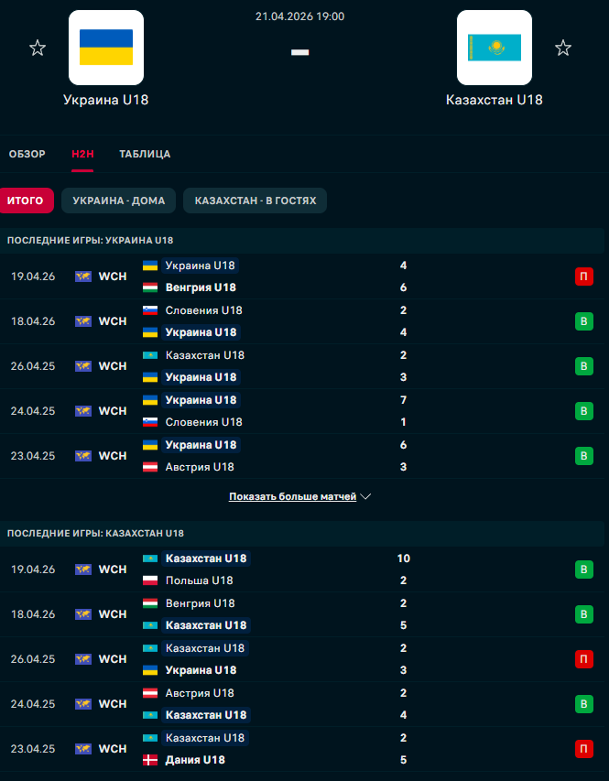Screen dimensions: 609x781
Task: Open the Венгрия U18 team in Ukraine's games
Action: pos(201,287)
